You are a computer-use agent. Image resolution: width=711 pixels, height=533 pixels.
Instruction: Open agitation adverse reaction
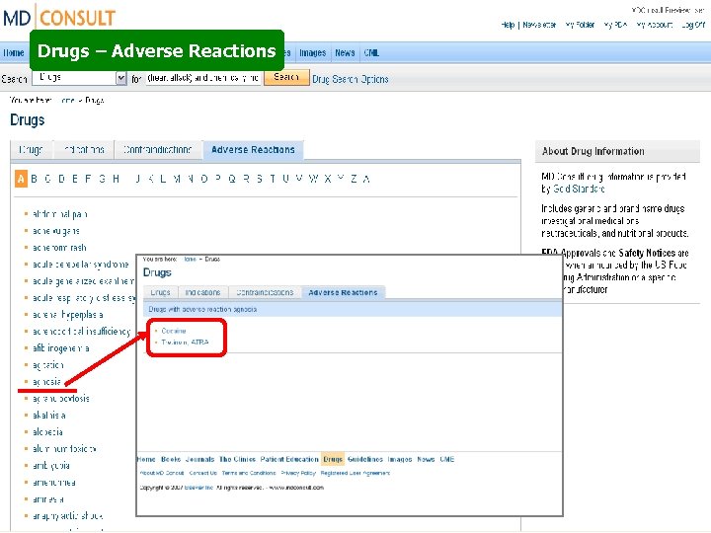tap(48, 365)
